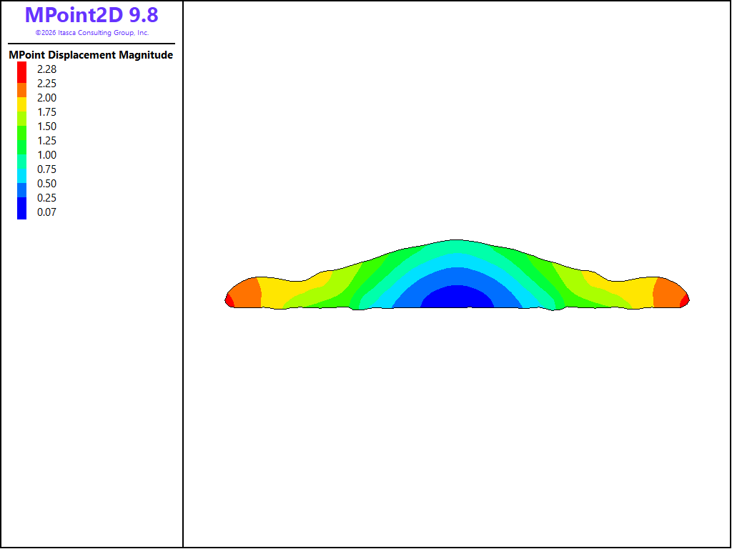
Task: Click the orange 2.25 legend swatch
Action: pos(22,90)
